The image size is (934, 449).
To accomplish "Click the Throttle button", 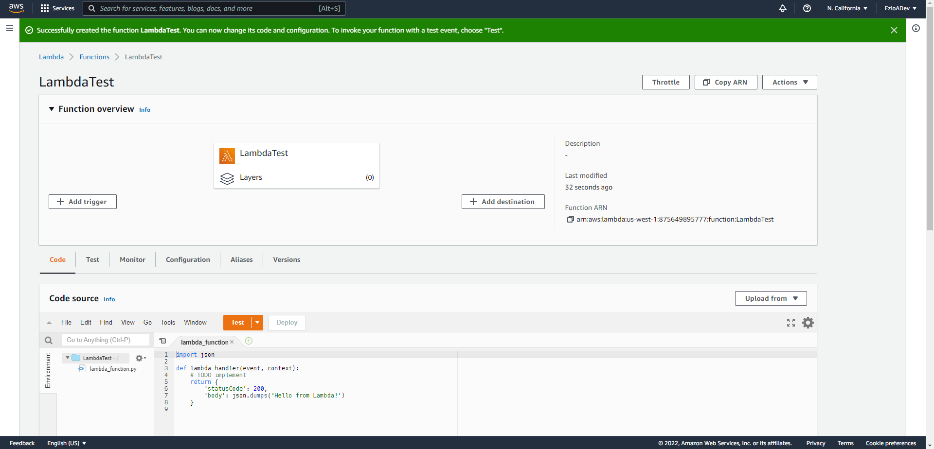I will pyautogui.click(x=666, y=82).
